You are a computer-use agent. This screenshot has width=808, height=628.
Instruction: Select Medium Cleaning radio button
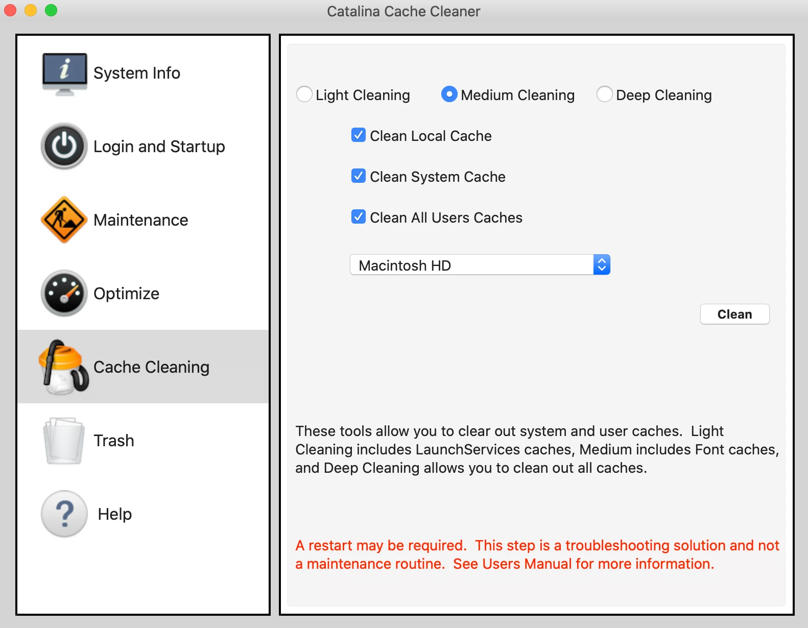(449, 94)
